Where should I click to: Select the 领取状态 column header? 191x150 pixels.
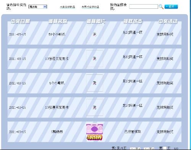[133, 21]
